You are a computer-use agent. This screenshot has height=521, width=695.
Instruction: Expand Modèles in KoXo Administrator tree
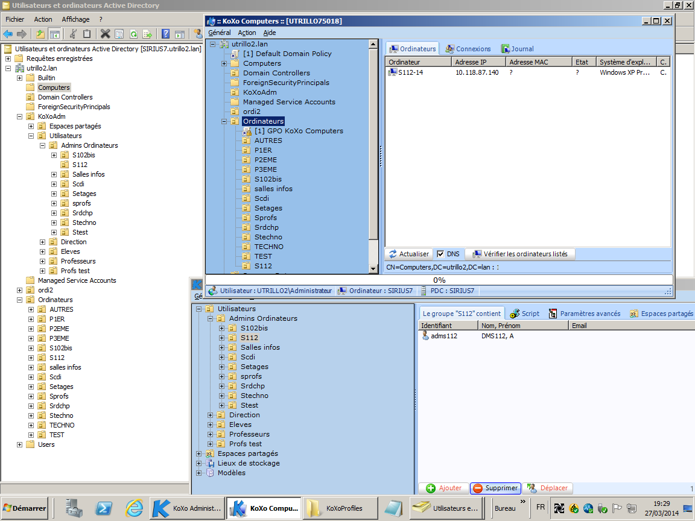(x=199, y=473)
